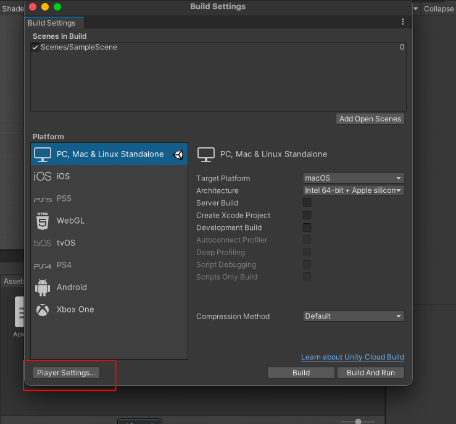The image size is (456, 424).
Task: Click the Build Settings tab
Action: pos(52,23)
